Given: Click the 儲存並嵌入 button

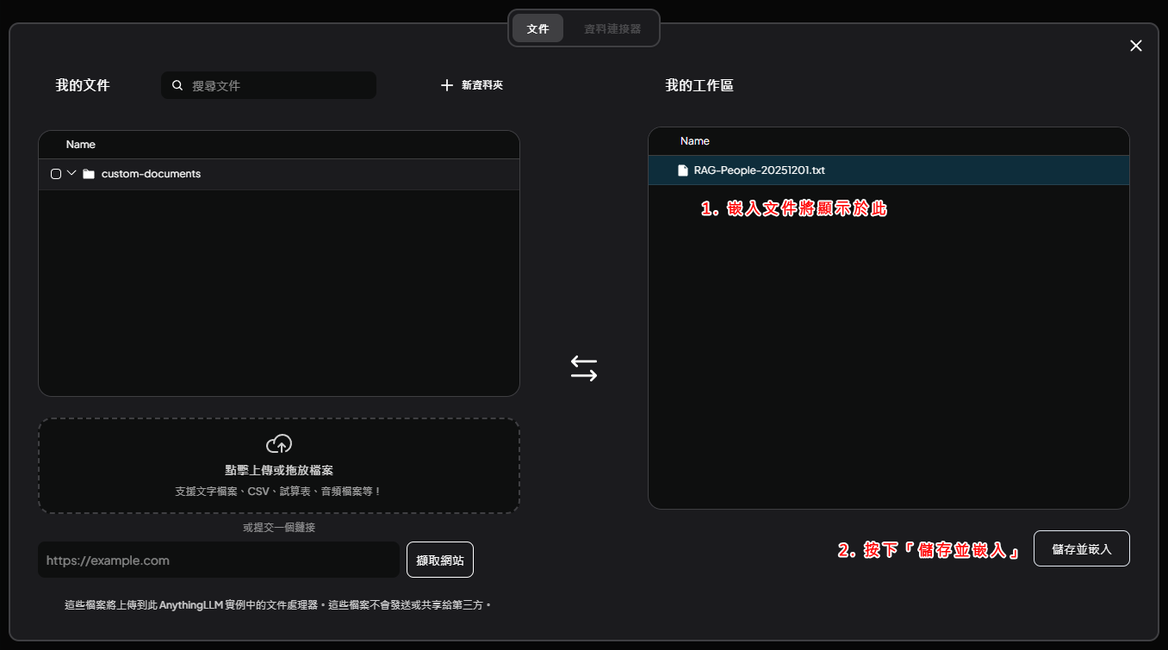Looking at the screenshot, I should [x=1081, y=549].
